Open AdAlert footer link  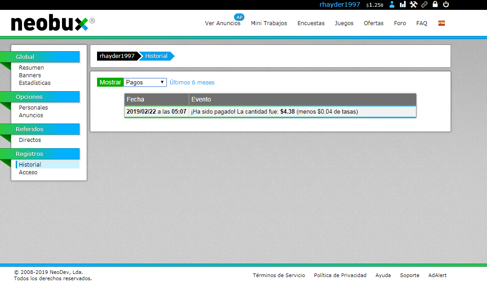(437, 275)
